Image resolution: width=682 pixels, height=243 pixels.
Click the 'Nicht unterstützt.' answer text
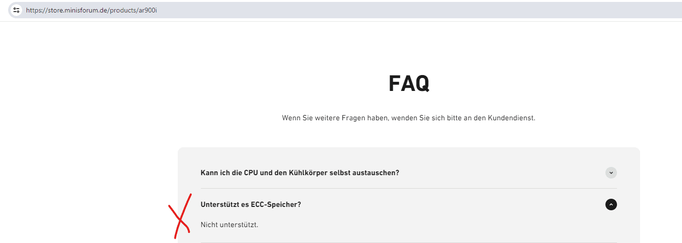click(229, 225)
